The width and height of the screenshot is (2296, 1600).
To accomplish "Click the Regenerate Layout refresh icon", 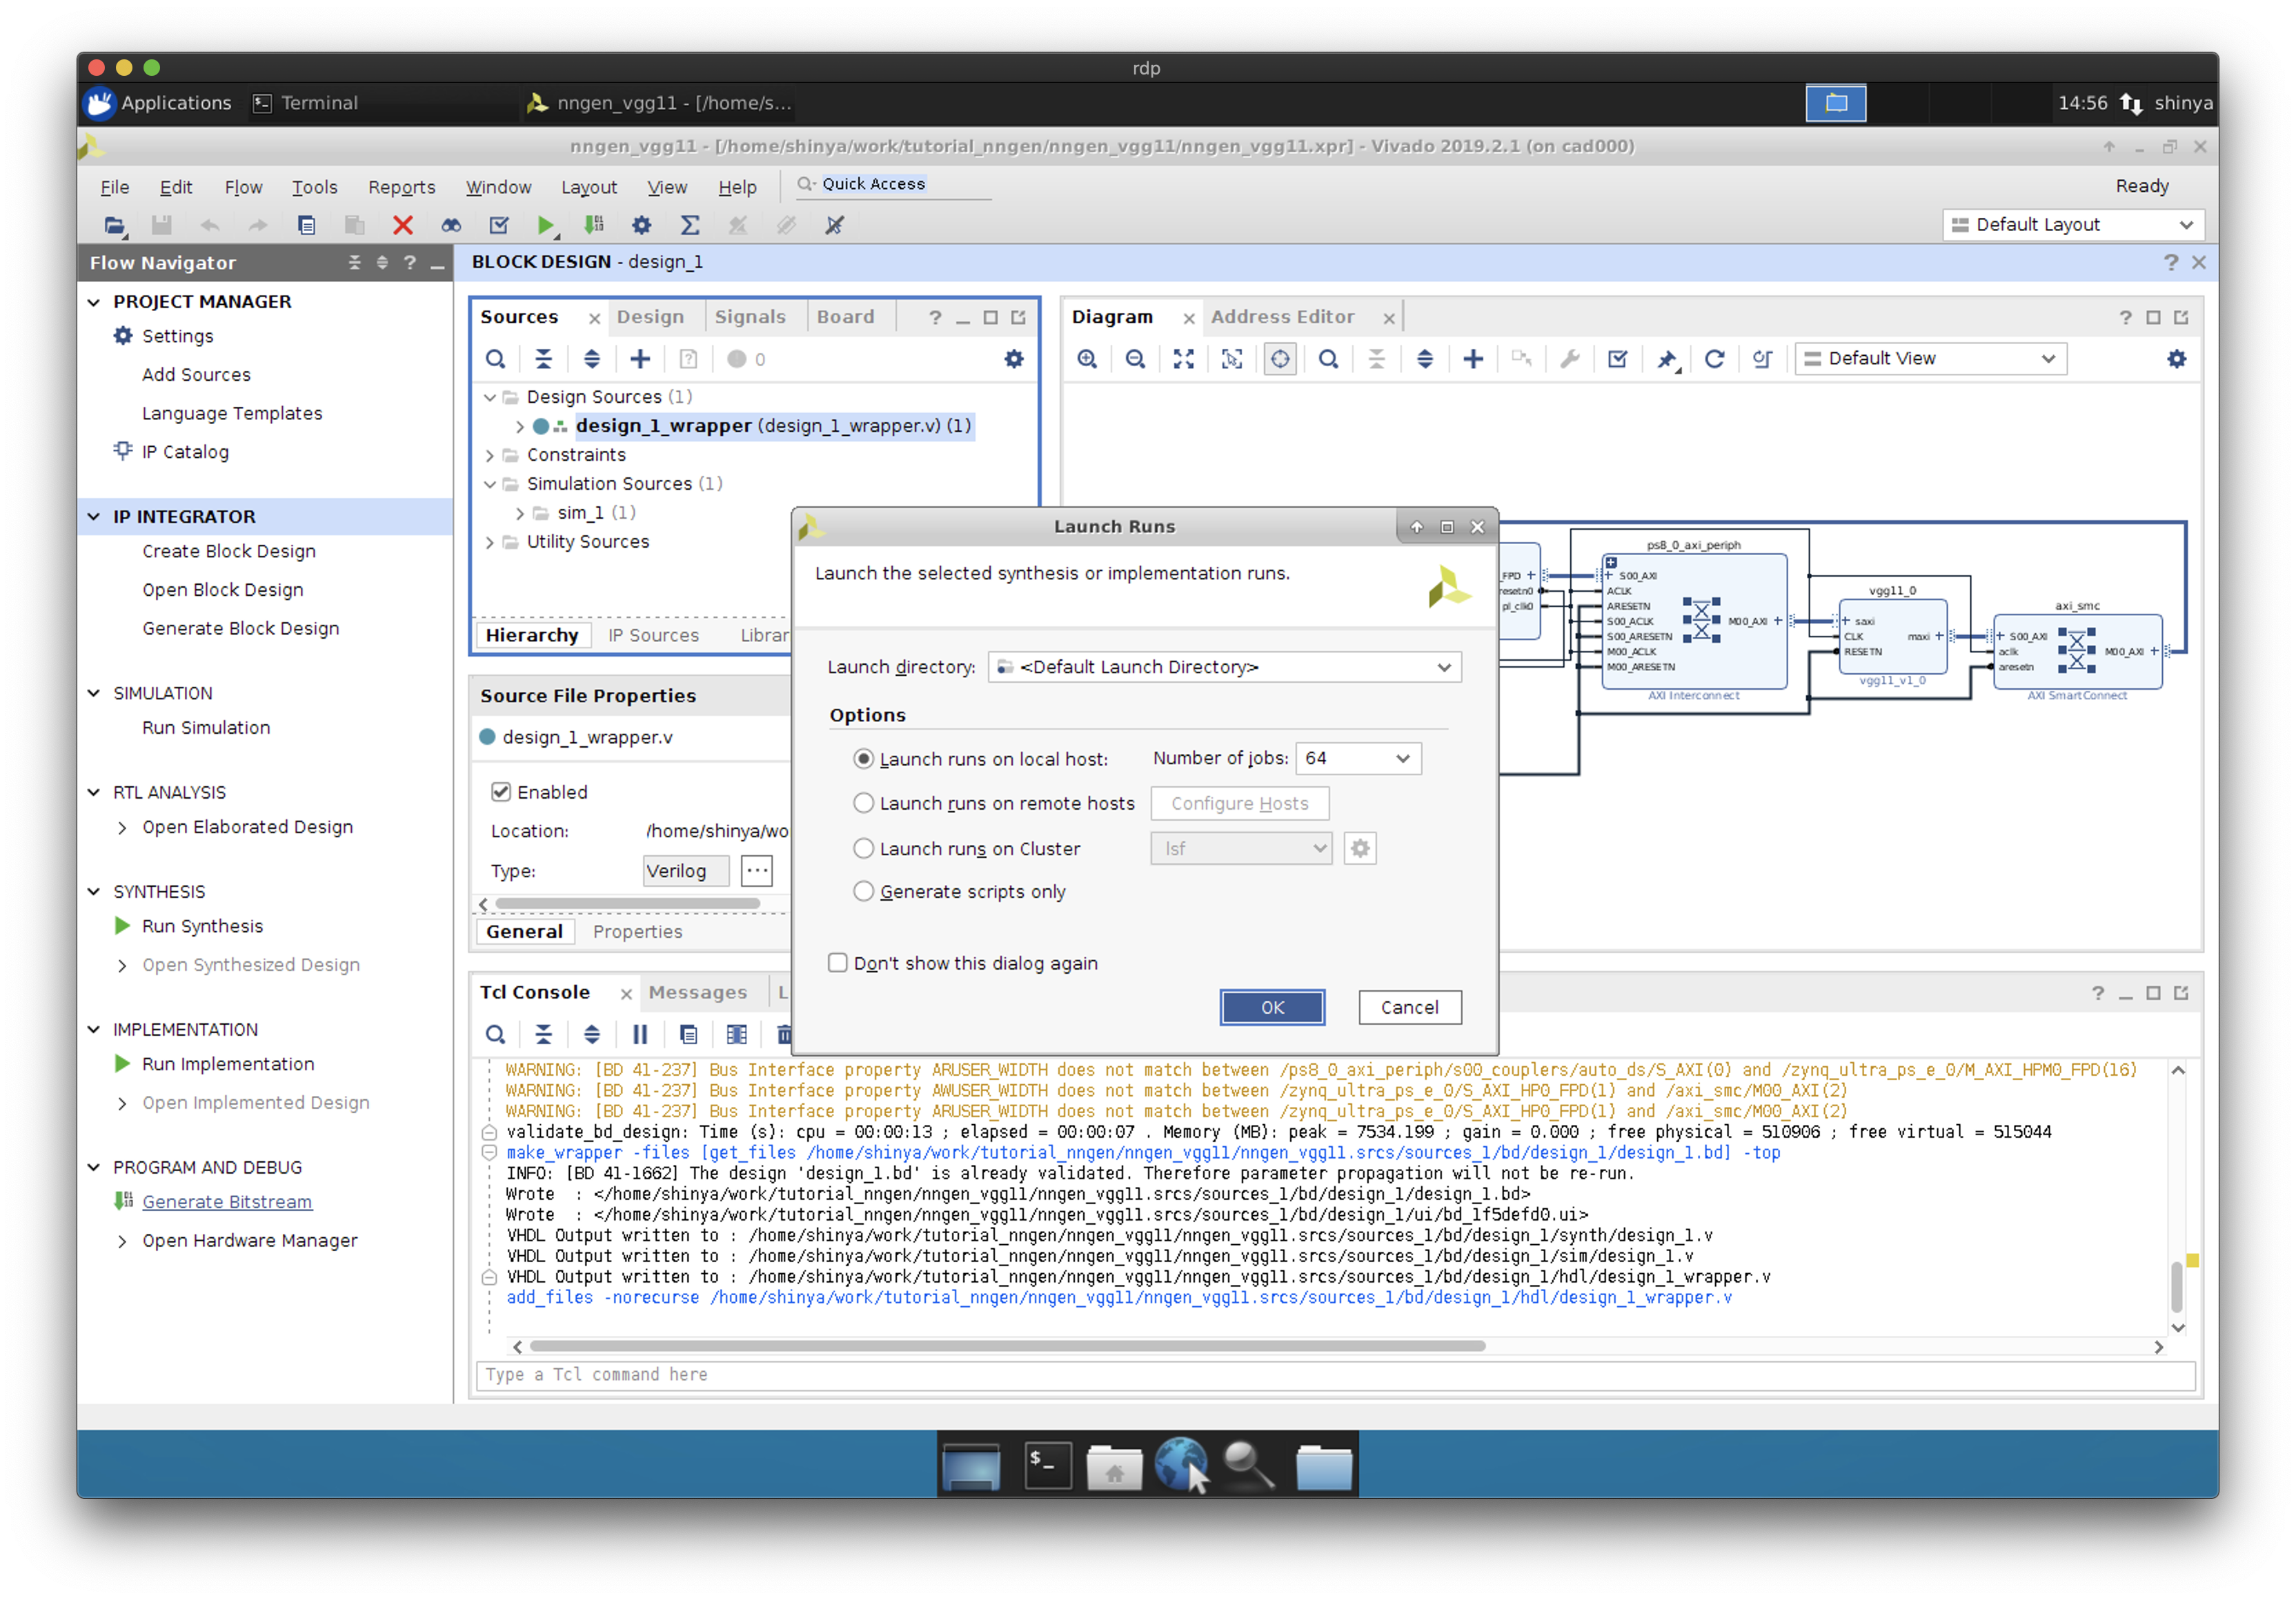I will [x=1714, y=359].
